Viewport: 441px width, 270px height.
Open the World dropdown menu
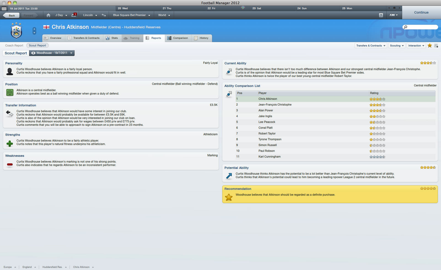[164, 15]
